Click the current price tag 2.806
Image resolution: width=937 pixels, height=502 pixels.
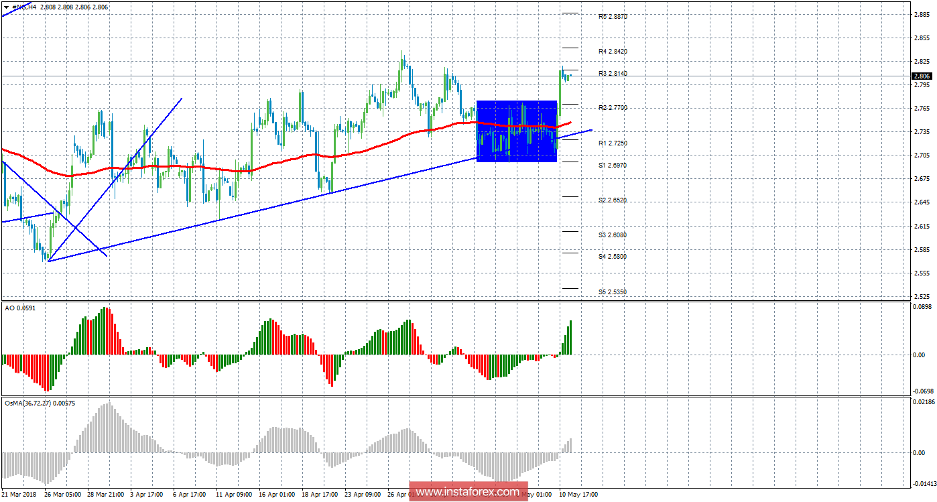coord(922,76)
